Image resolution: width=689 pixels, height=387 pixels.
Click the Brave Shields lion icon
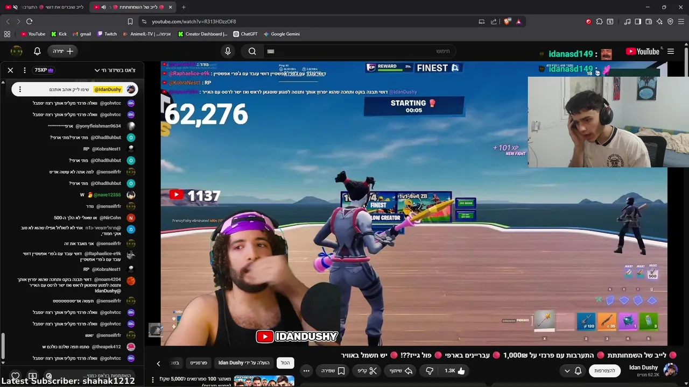507,21
